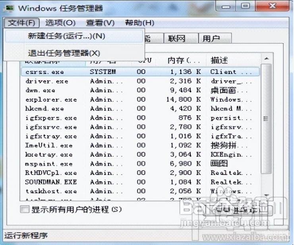This screenshot has width=294, height=245.
Task: Open the 帮助(H) menu
Action: 140,23
